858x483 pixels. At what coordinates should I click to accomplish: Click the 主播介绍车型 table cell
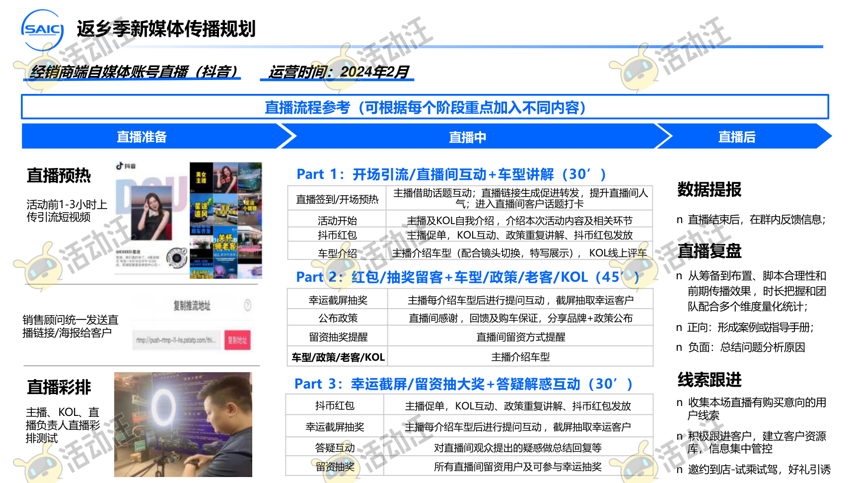(520, 357)
